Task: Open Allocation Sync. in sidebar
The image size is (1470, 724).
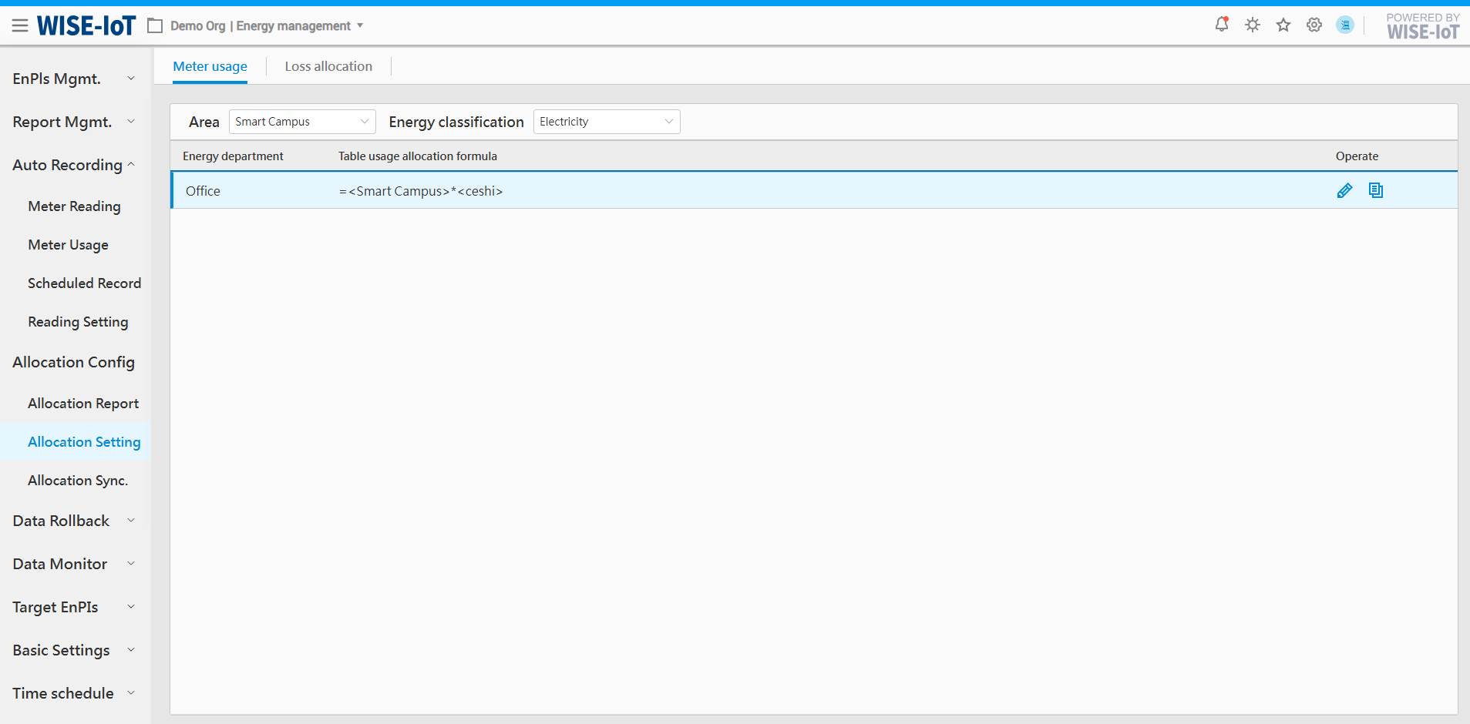Action: point(78,481)
